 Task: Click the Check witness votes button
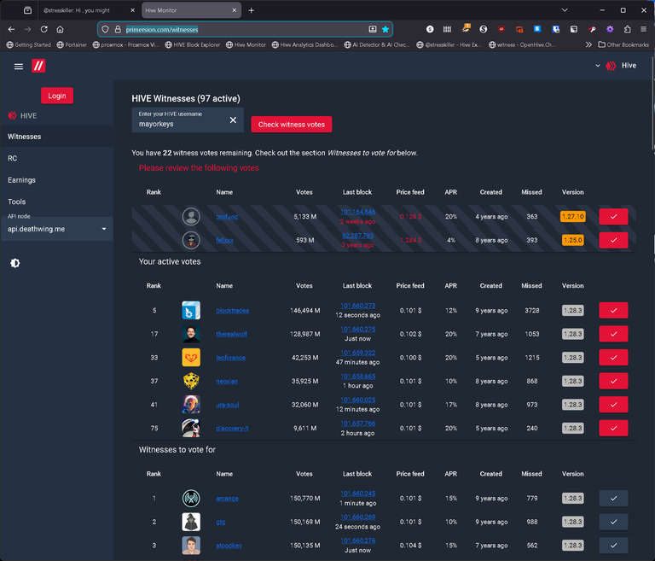tap(291, 125)
